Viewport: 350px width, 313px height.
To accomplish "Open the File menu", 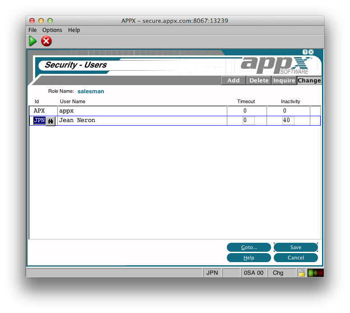I will point(32,30).
